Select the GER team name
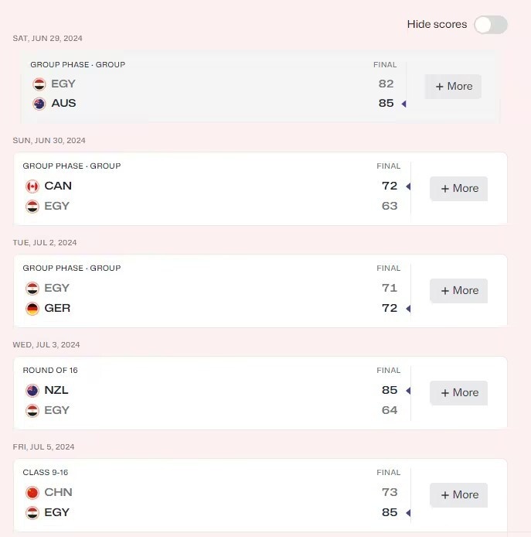This screenshot has width=531, height=537. click(57, 308)
